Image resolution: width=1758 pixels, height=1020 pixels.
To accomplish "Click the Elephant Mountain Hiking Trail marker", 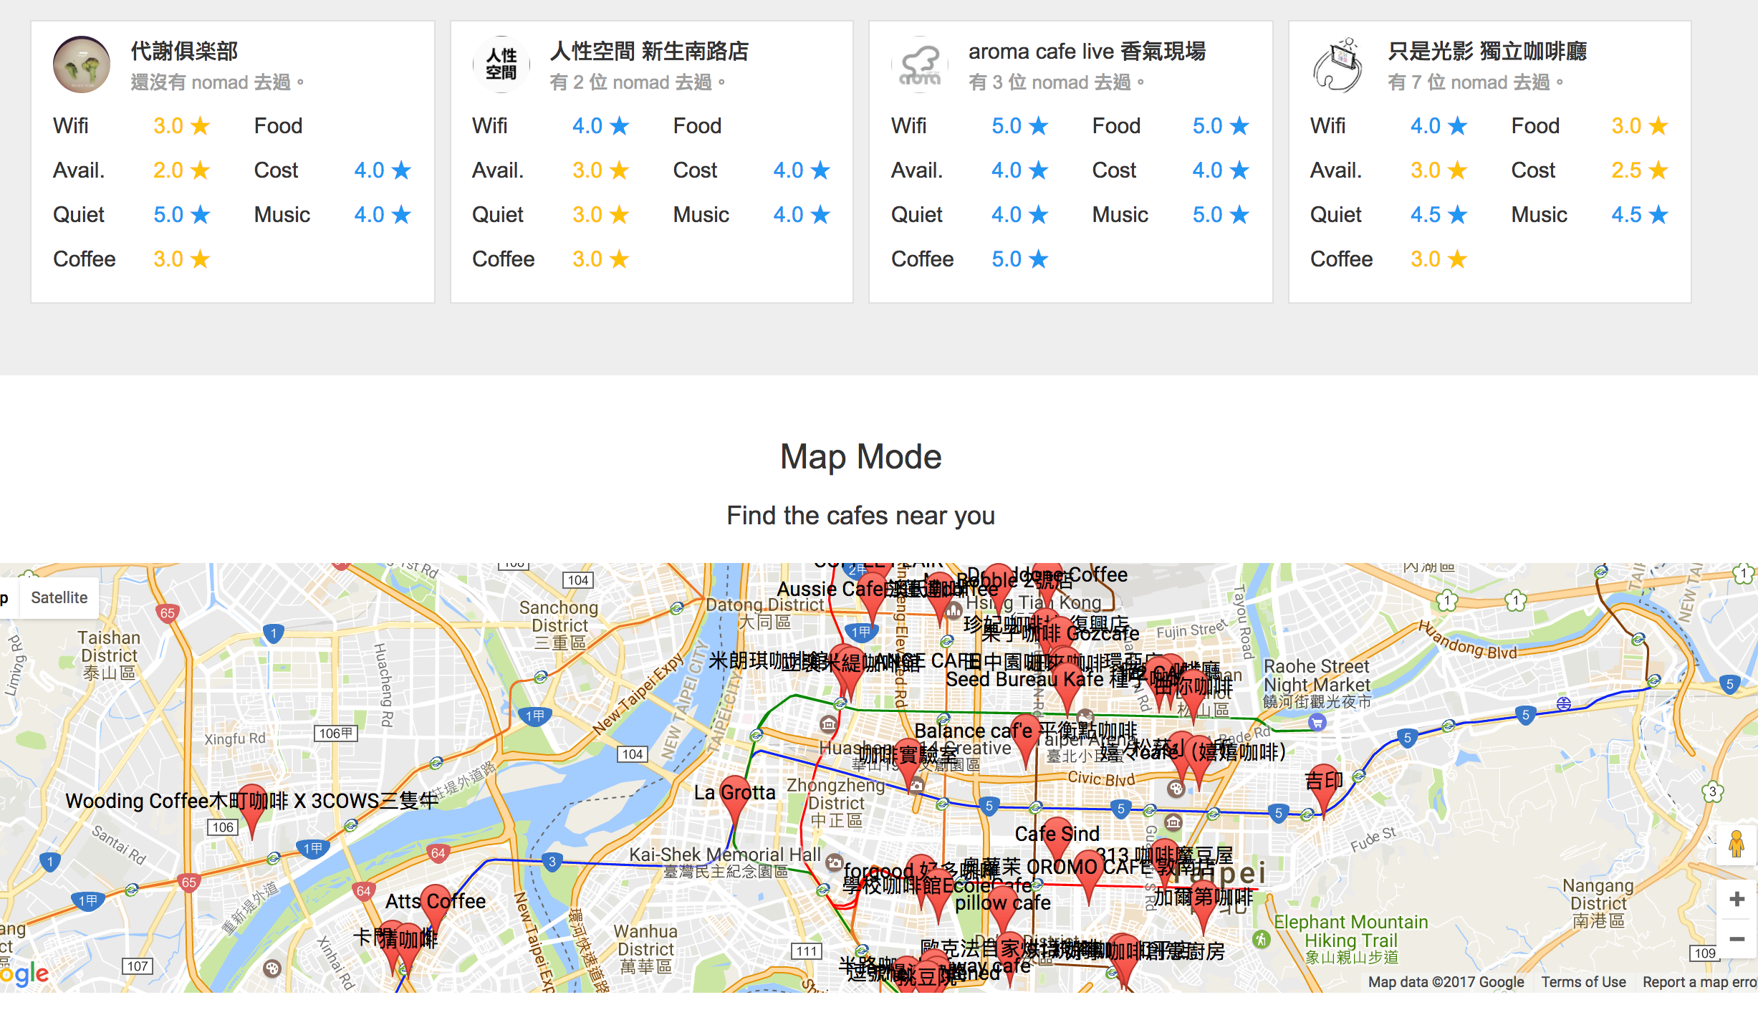I will [1262, 939].
